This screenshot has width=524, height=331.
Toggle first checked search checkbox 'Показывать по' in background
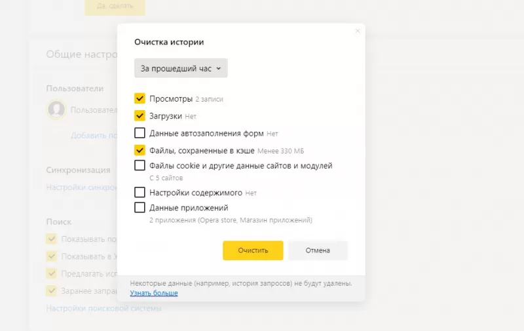(51, 239)
